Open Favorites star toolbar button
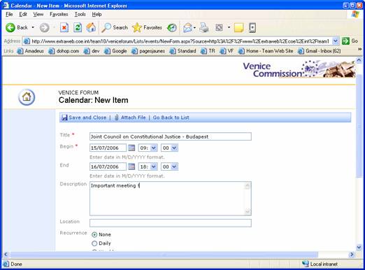The width and height of the screenshot is (365, 270). [x=147, y=27]
